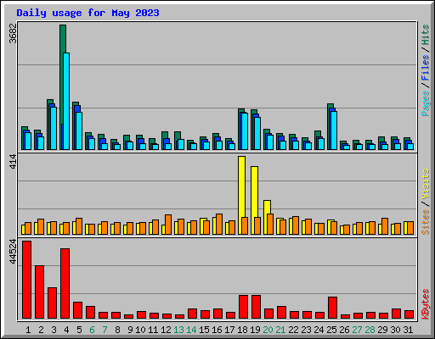Click the red KBytes bar for day 19
Screen dimensions: 435x339
pyautogui.click(x=257, y=307)
